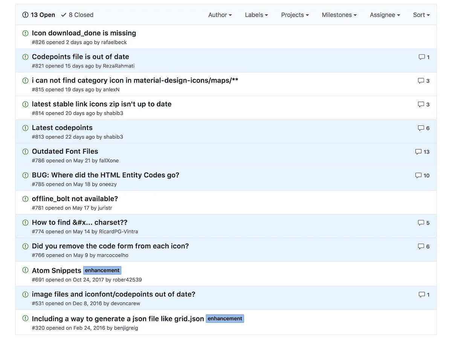Open the 10 comments on issue #785
Viewport: 452px width, 339px height.
click(x=422, y=176)
